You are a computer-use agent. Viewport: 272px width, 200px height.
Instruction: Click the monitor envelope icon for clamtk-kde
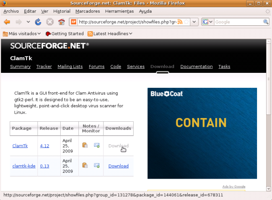pos(97,166)
